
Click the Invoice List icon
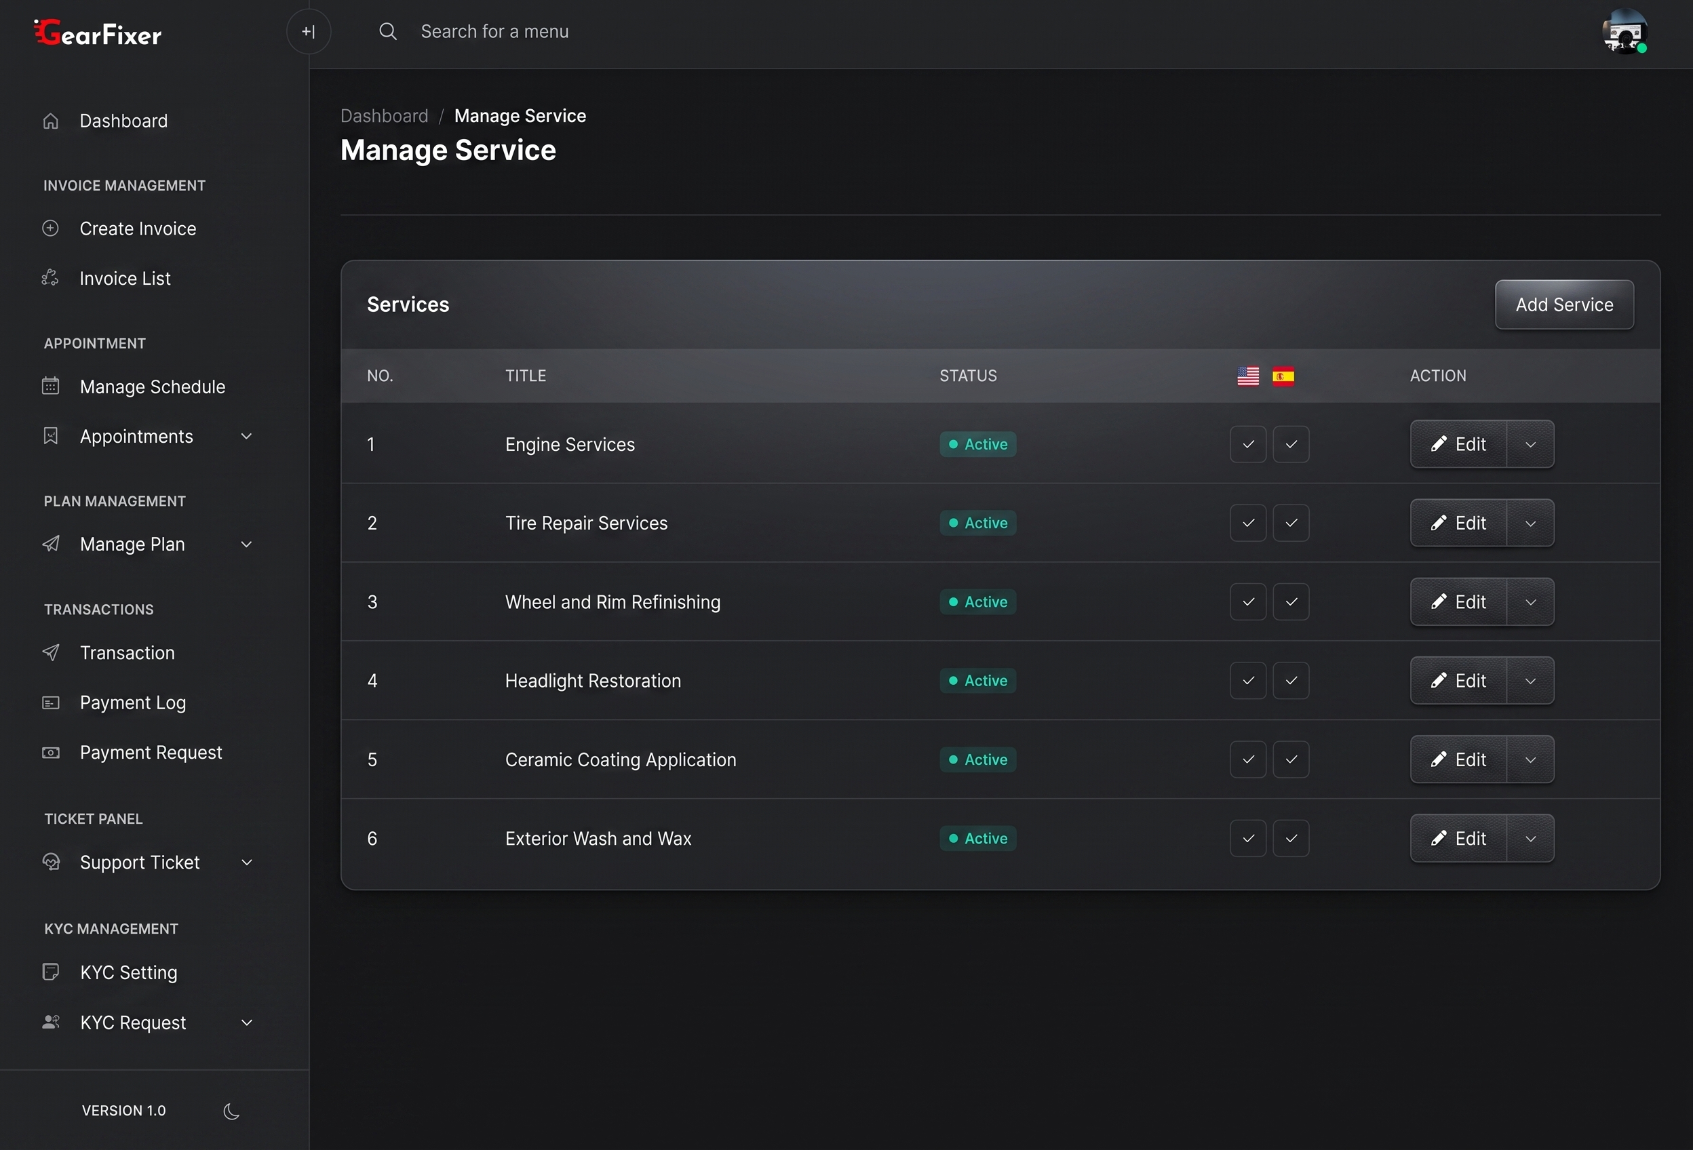tap(50, 278)
